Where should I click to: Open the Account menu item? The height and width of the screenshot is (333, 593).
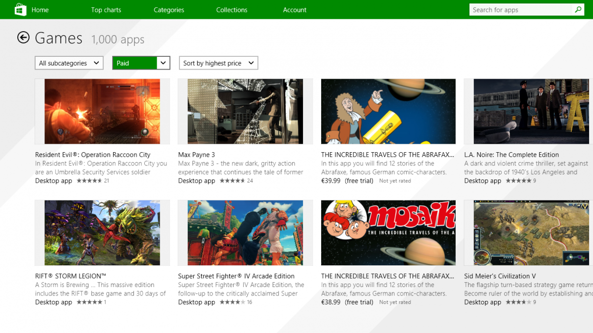point(295,10)
